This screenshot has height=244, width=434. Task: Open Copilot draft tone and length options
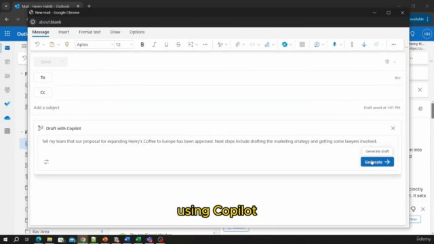pyautogui.click(x=46, y=162)
